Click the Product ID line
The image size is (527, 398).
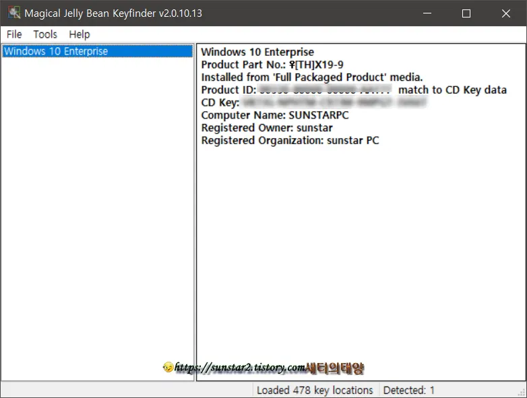(x=354, y=90)
